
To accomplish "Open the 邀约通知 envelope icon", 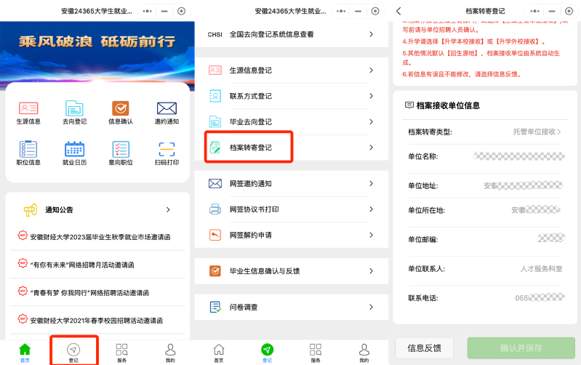I will coord(167,109).
